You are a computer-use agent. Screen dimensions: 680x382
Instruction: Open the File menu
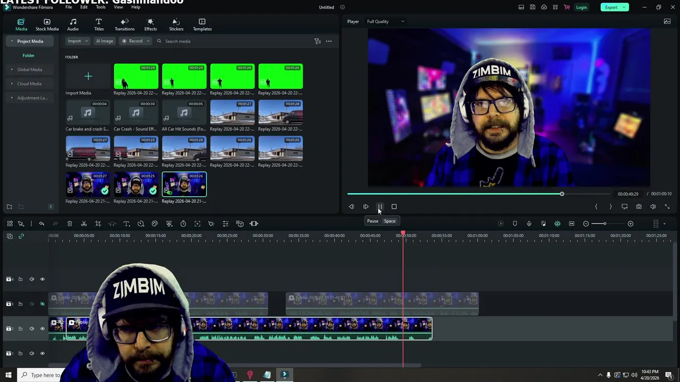tap(69, 7)
